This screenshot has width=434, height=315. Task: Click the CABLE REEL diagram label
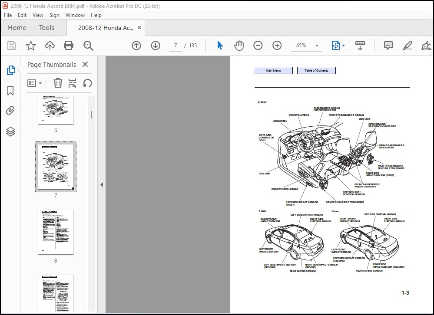click(280, 121)
